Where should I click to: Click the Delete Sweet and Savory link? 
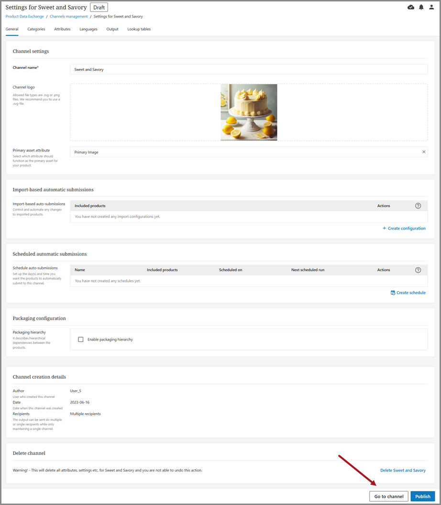pos(403,470)
